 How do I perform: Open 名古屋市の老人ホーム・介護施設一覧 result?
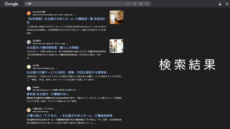(x=66, y=21)
